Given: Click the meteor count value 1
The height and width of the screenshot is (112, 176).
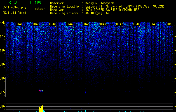Looking at the screenshot, I should click(40, 13).
